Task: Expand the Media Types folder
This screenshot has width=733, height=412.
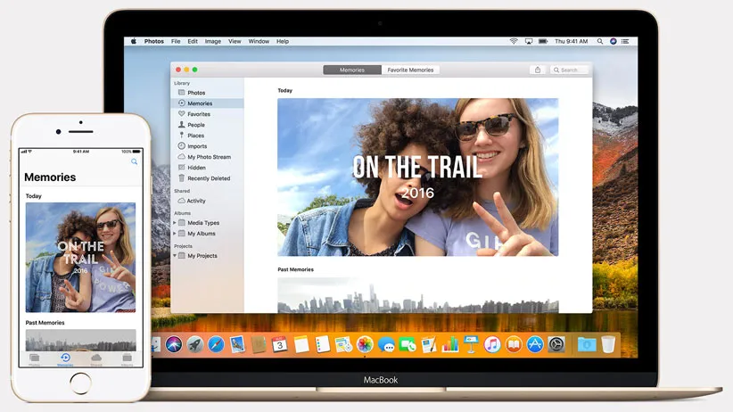Action: tap(175, 223)
